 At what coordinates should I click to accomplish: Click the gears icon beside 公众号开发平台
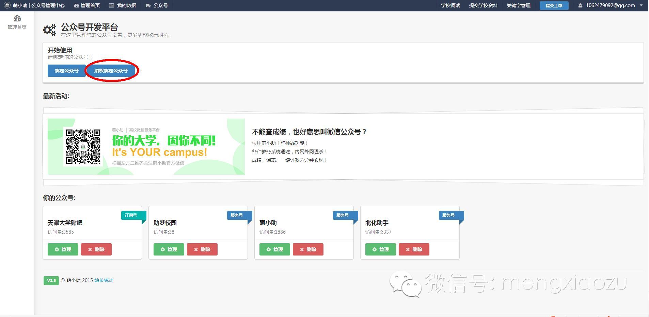pos(49,30)
